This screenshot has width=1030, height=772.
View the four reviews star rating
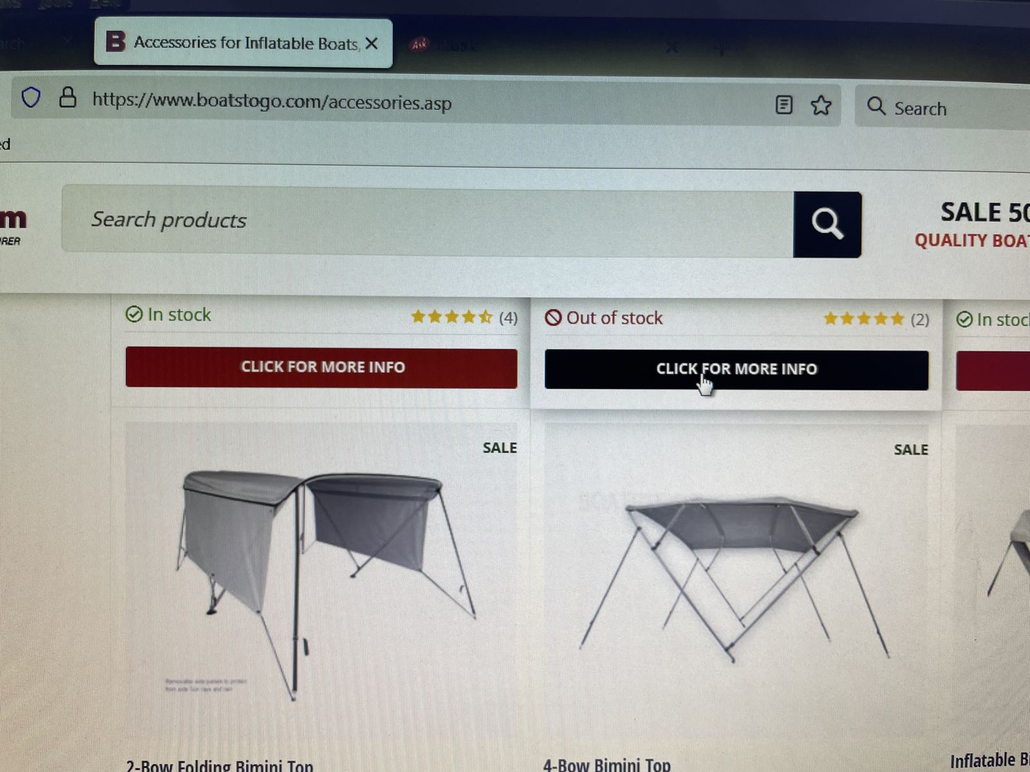point(464,317)
